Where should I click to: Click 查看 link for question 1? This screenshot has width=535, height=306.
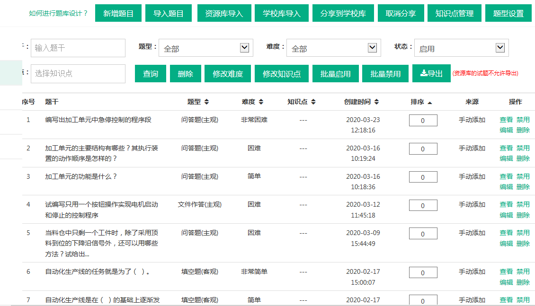(x=506, y=120)
